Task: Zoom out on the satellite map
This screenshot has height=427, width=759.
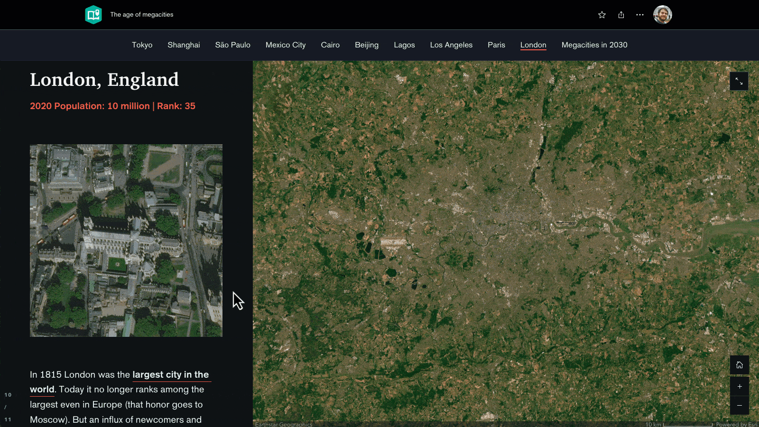Action: pyautogui.click(x=739, y=405)
